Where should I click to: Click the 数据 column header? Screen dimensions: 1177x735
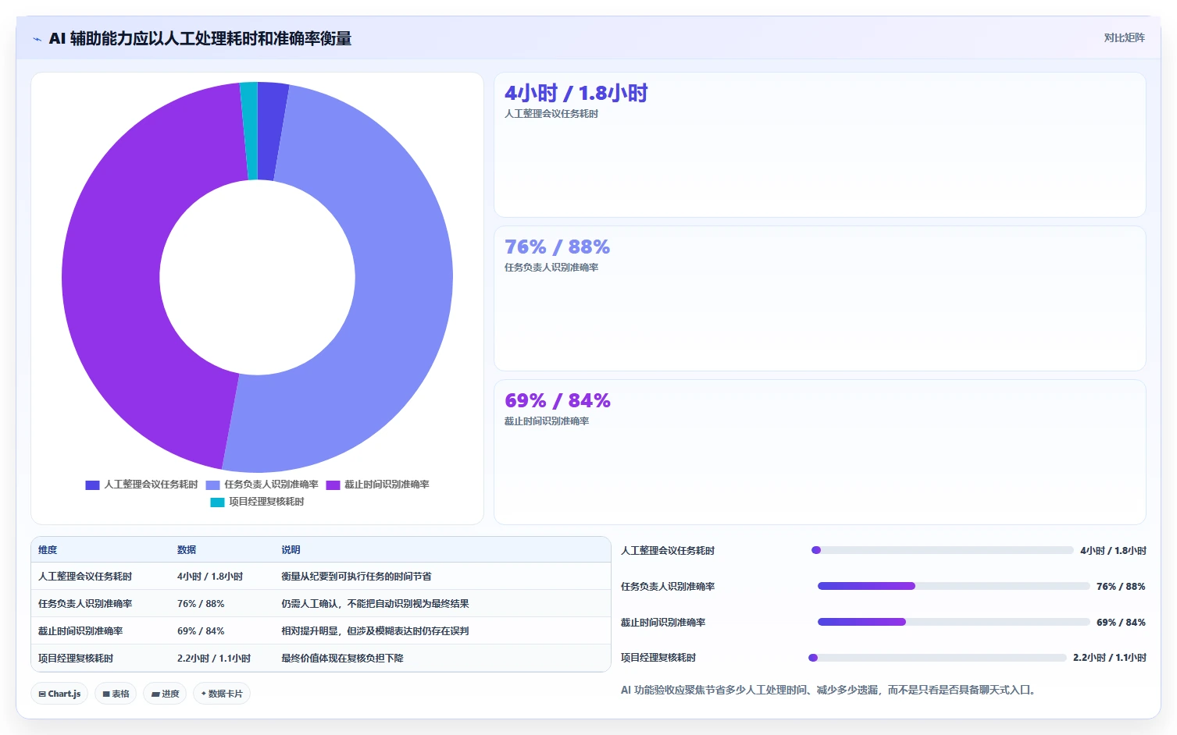pos(187,550)
